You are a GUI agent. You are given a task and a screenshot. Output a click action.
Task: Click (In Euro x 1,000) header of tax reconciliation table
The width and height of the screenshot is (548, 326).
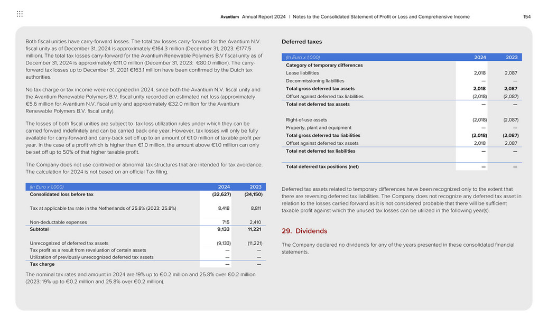tap(47, 187)
